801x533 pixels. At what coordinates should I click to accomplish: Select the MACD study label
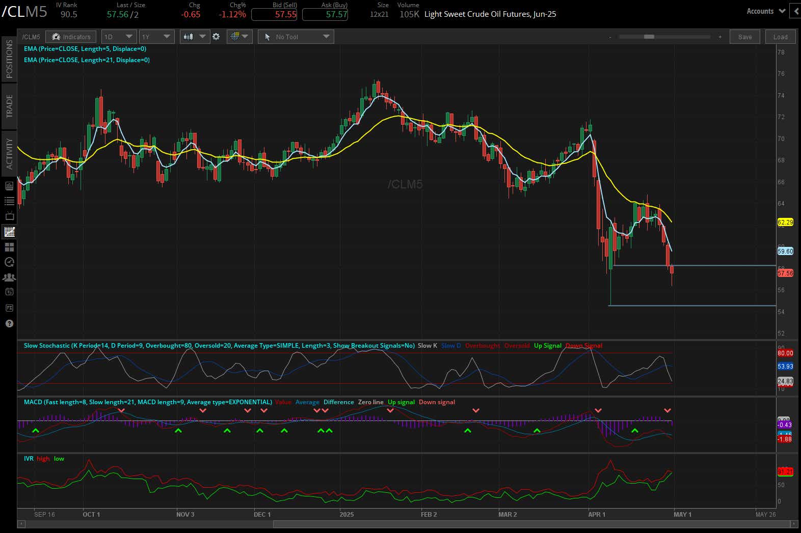(x=148, y=402)
